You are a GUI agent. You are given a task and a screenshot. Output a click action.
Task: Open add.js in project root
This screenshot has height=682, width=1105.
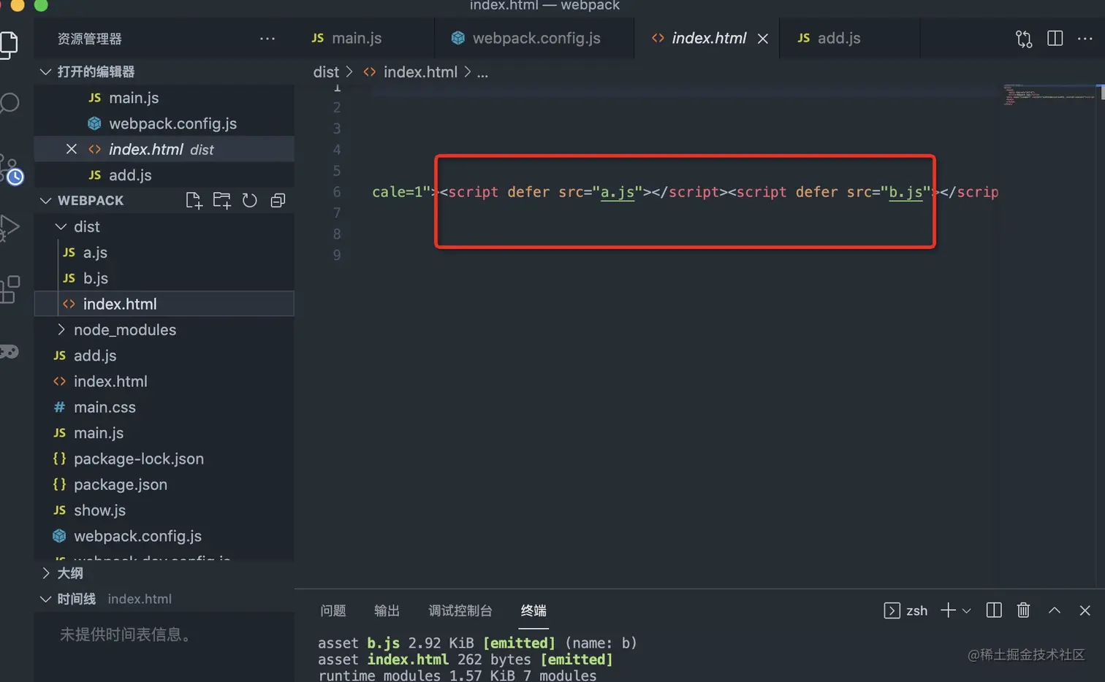click(x=164, y=356)
